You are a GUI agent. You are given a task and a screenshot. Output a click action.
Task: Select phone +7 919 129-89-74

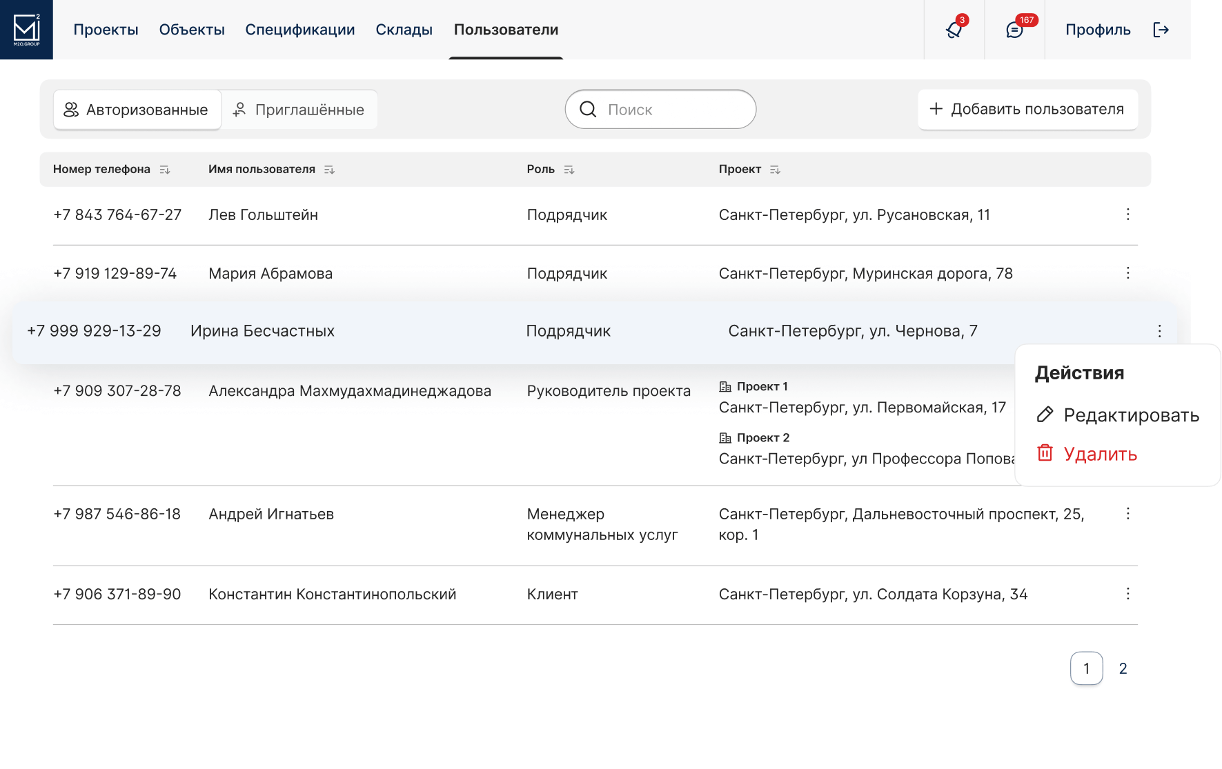115,274
